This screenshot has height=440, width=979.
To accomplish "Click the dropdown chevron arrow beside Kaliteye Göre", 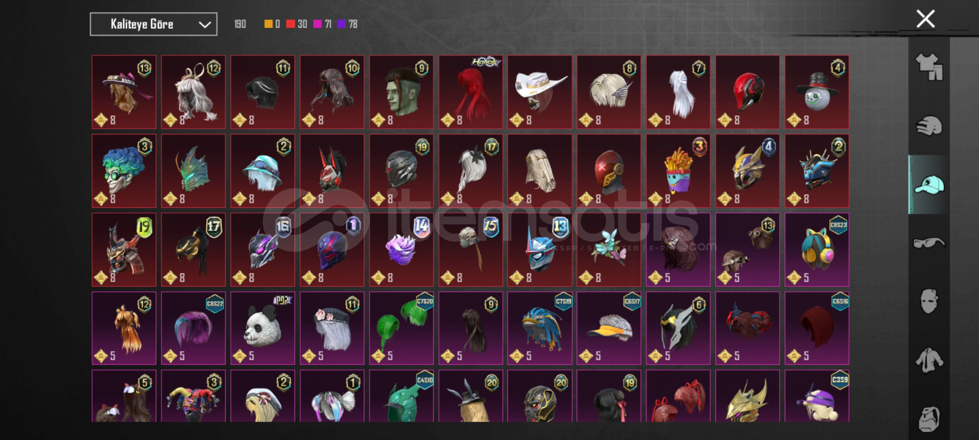I will pyautogui.click(x=204, y=24).
